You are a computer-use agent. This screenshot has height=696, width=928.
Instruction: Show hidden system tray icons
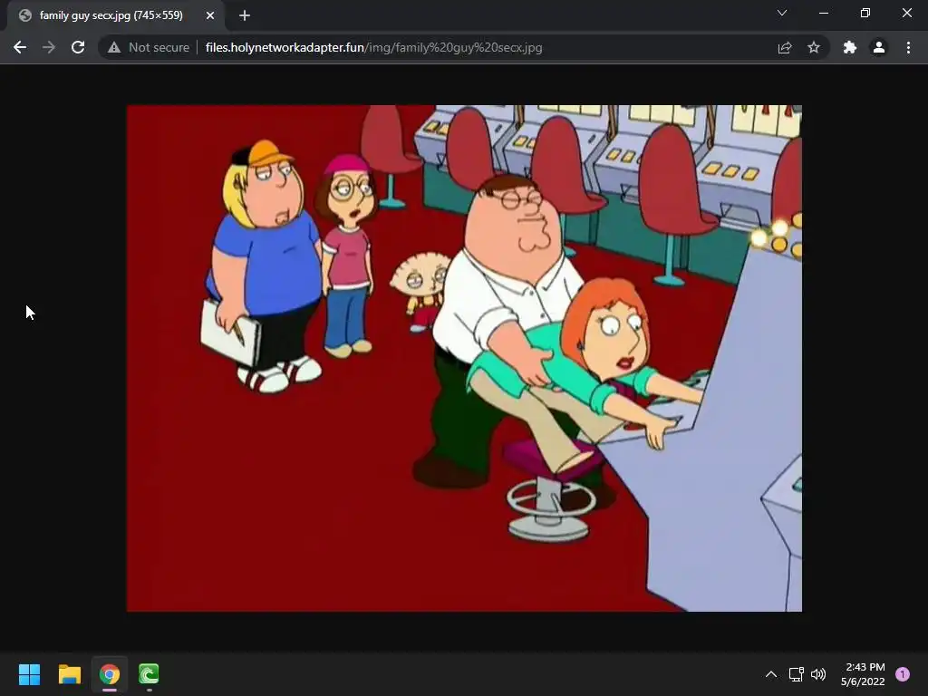pos(771,674)
